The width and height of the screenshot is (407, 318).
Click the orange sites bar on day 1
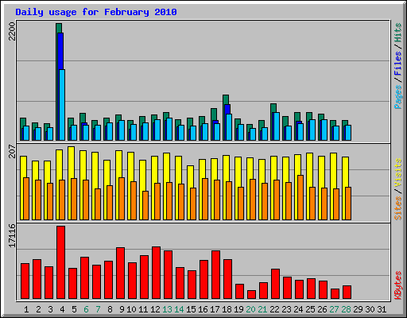pyautogui.click(x=26, y=199)
